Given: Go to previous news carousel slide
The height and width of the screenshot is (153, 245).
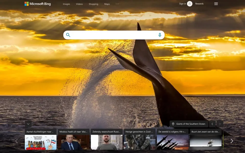Looking at the screenshot, I should (17, 141).
